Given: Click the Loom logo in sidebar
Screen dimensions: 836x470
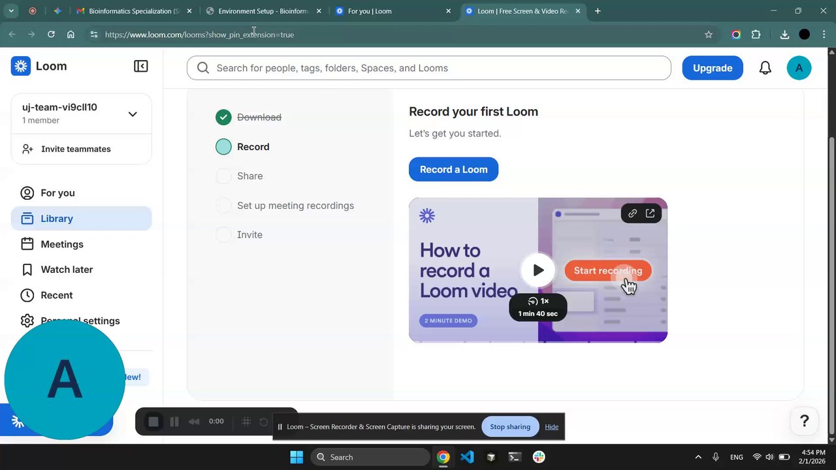Looking at the screenshot, I should pos(21,66).
